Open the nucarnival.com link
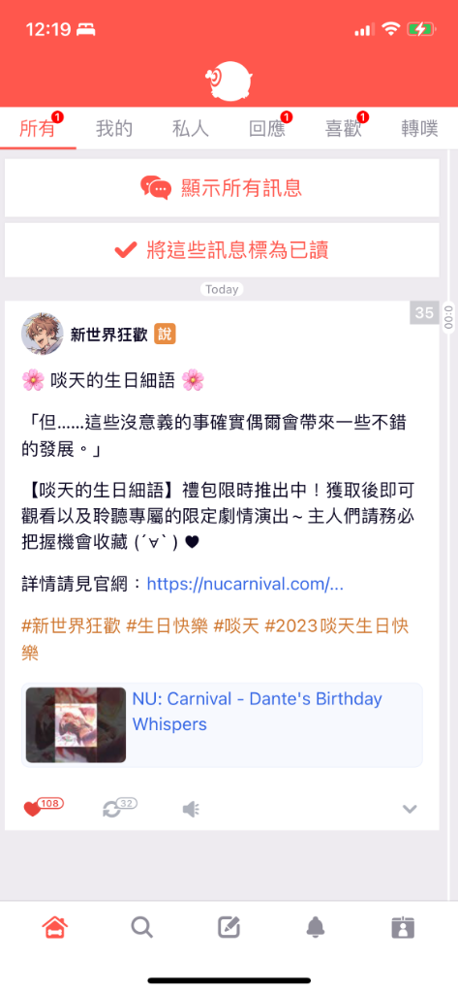The image size is (458, 993). pyautogui.click(x=245, y=584)
